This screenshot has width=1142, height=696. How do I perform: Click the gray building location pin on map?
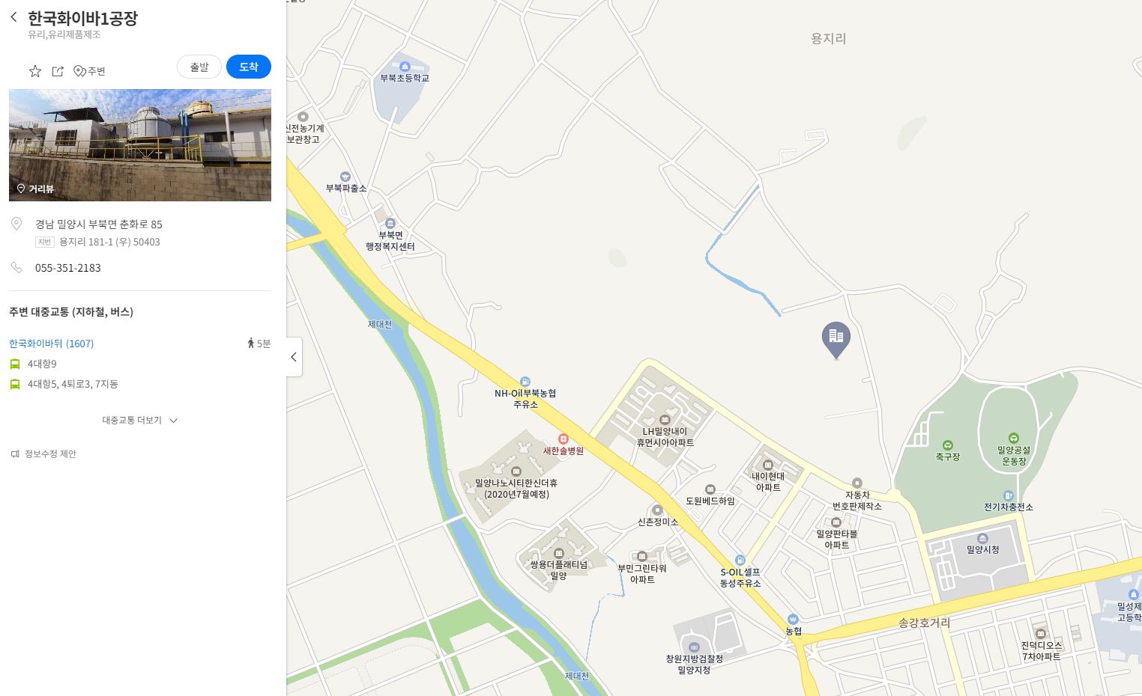tap(836, 341)
